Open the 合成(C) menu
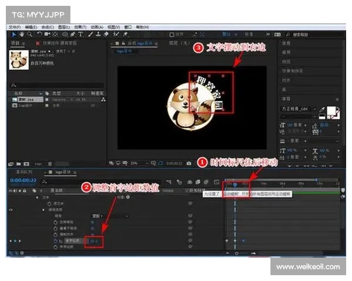Screen dimensions: 352x281 pyautogui.click(x=48, y=27)
